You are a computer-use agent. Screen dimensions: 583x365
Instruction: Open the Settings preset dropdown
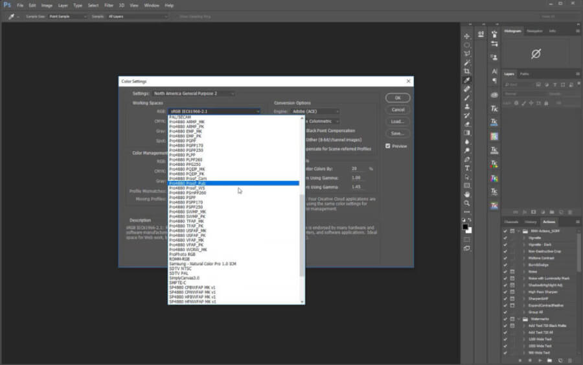coord(193,93)
